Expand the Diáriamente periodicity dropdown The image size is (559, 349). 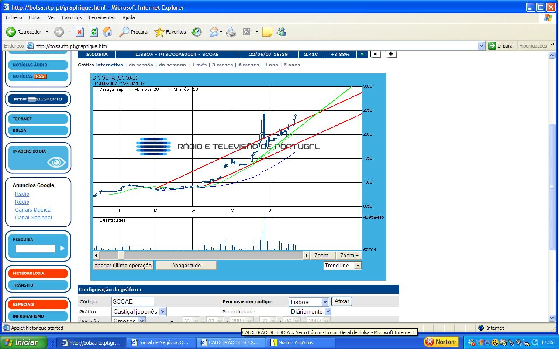coord(328,311)
